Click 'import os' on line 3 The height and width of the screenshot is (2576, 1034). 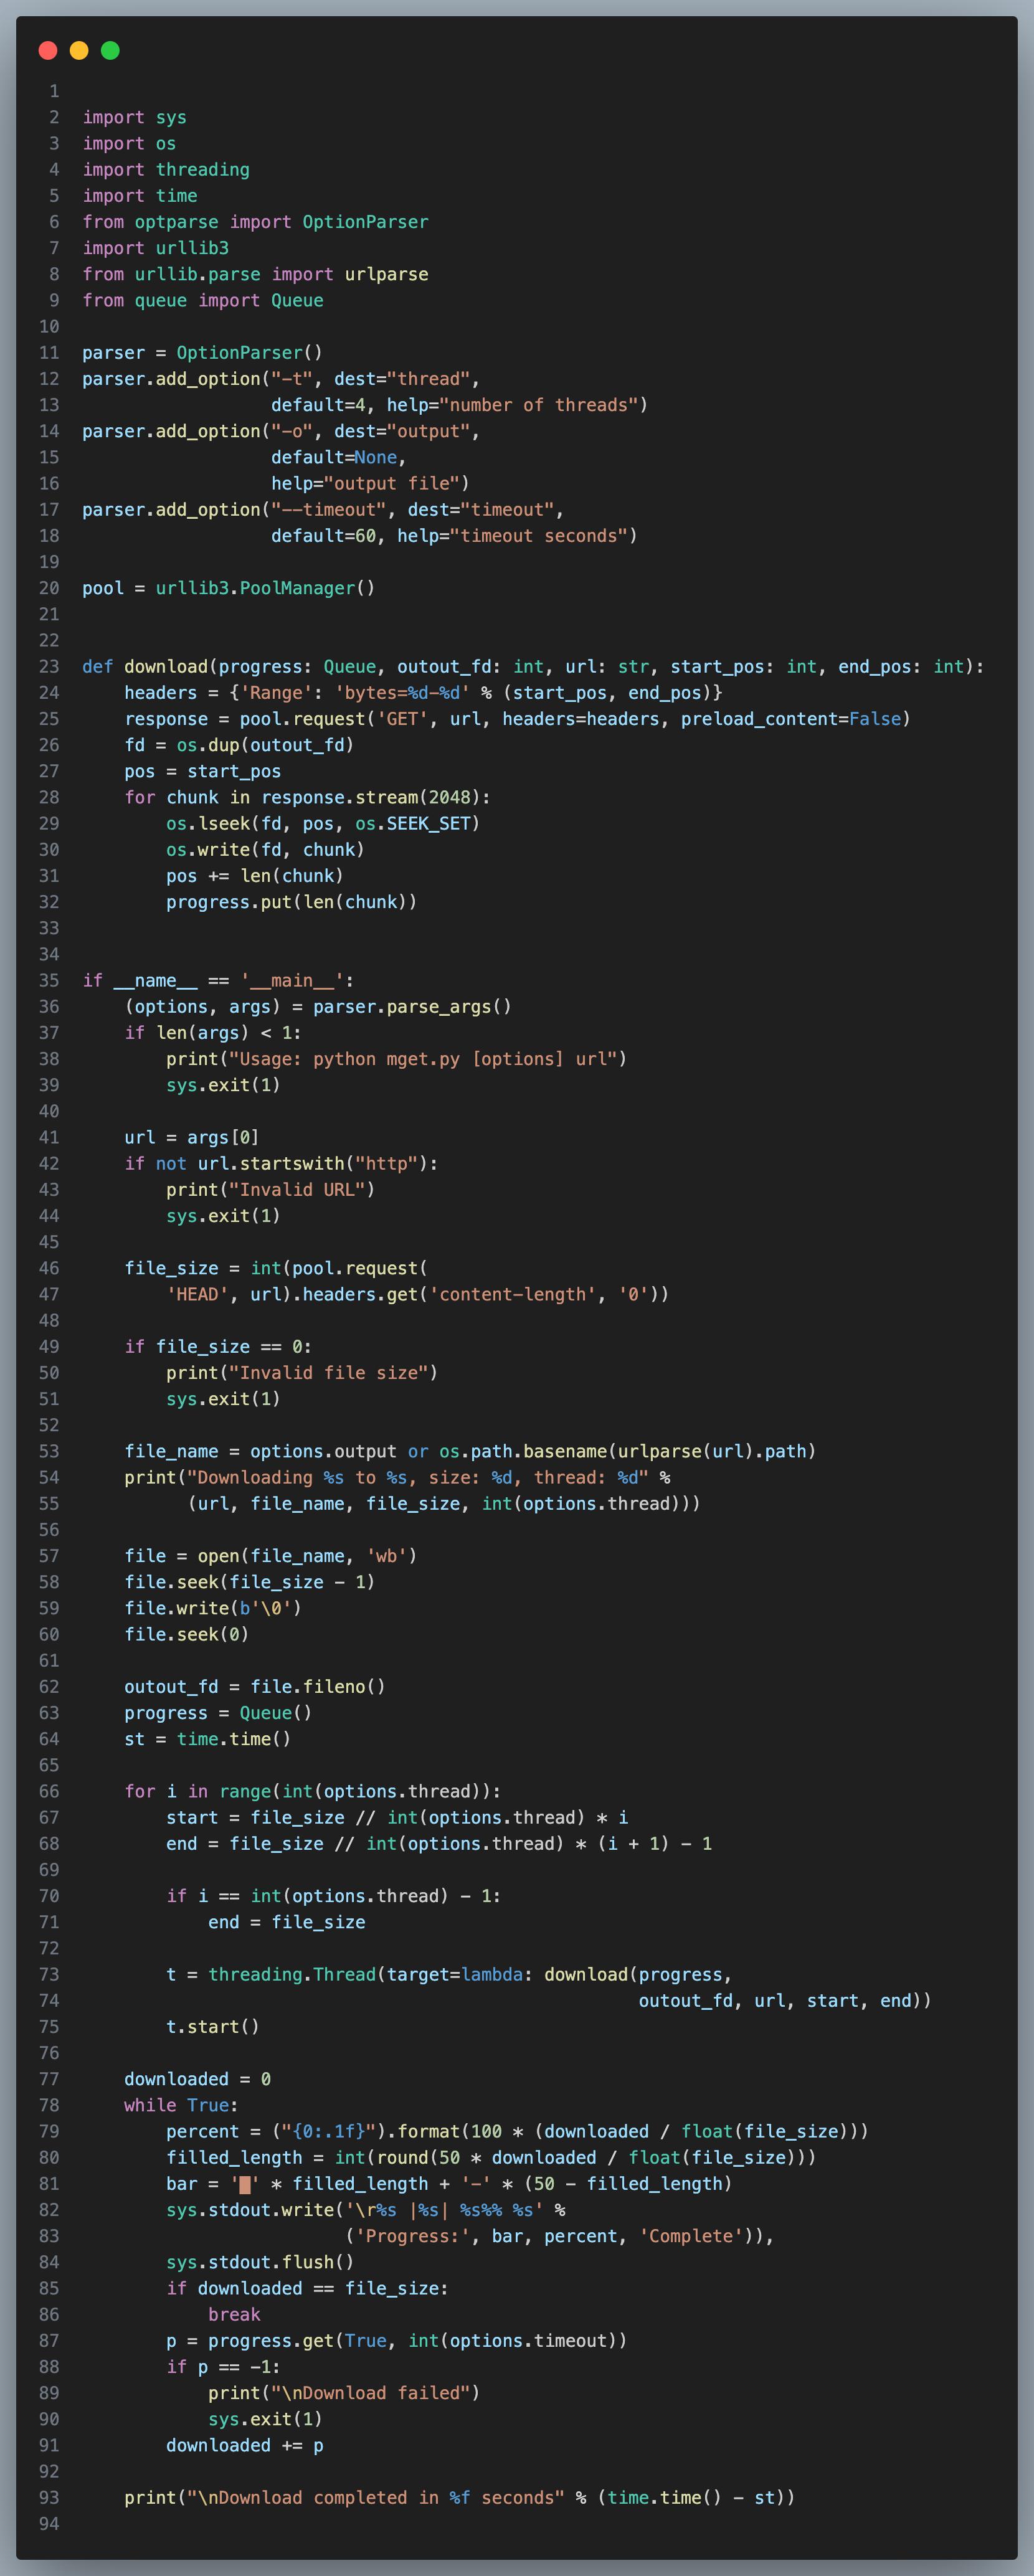[x=129, y=143]
